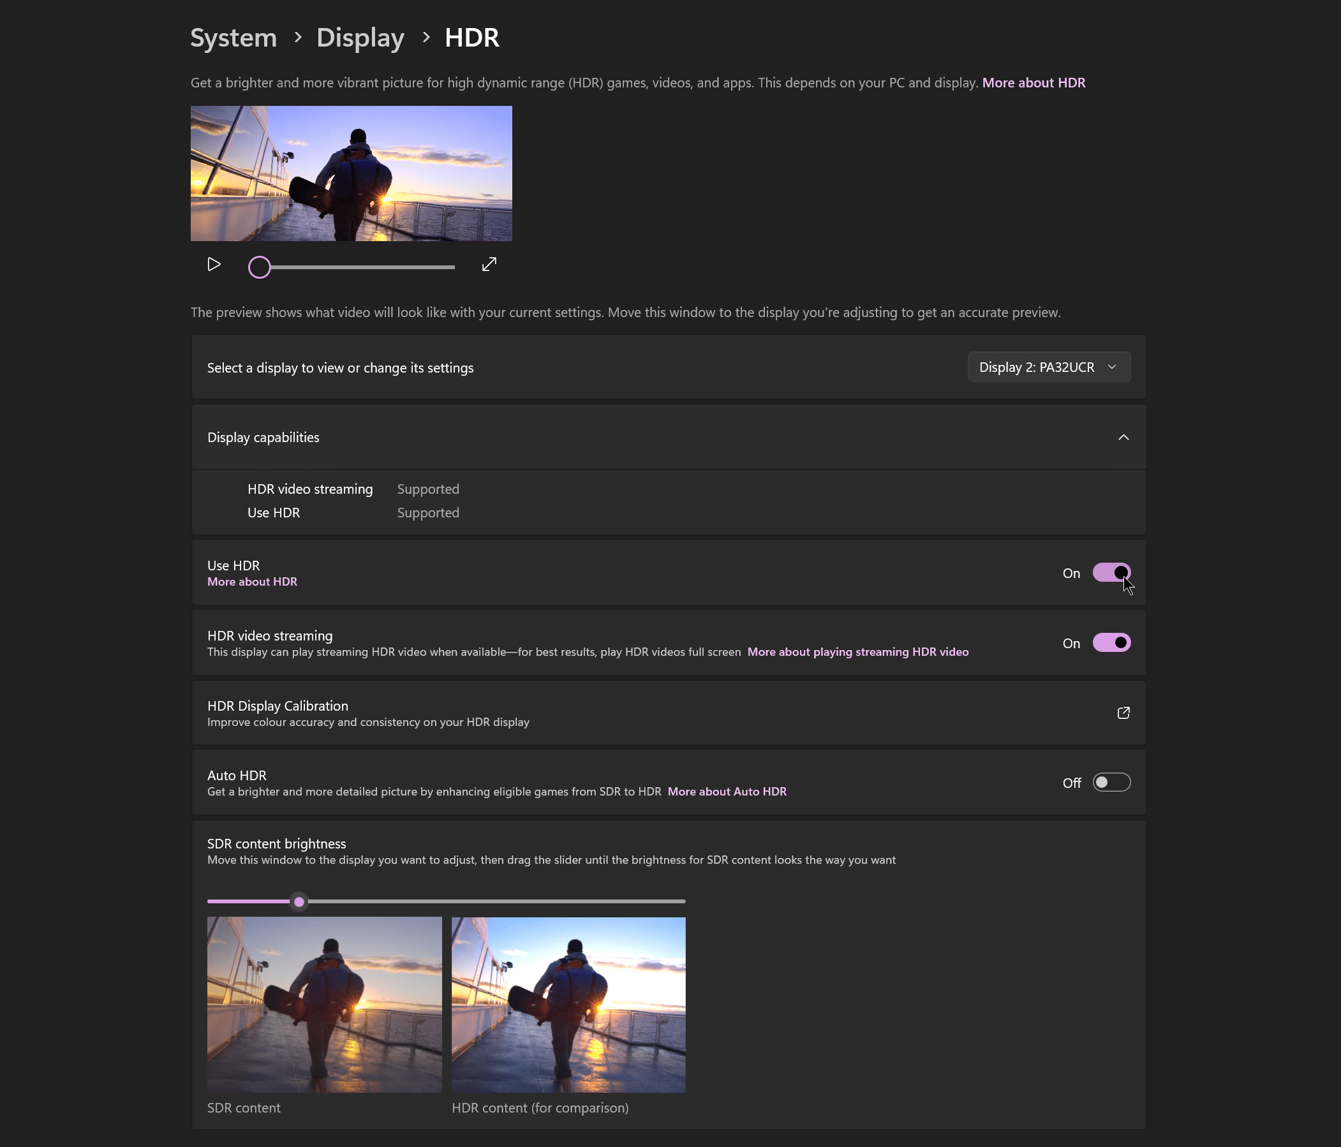Screen dimensions: 1341x1147
Task: Disable HDR video streaming
Action: click(1111, 642)
